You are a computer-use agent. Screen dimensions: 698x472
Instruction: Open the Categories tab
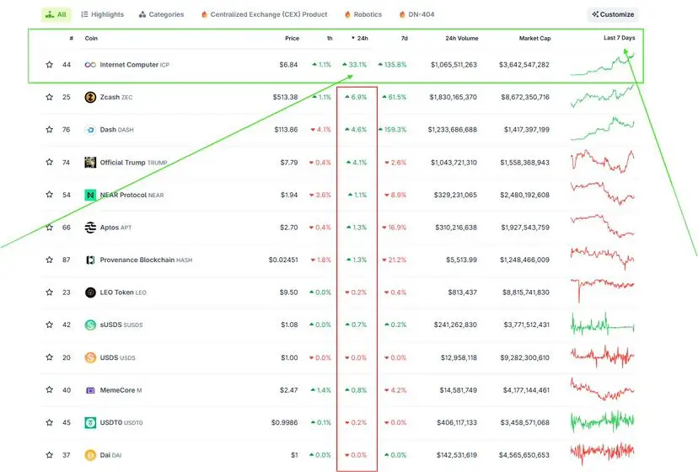pyautogui.click(x=161, y=14)
